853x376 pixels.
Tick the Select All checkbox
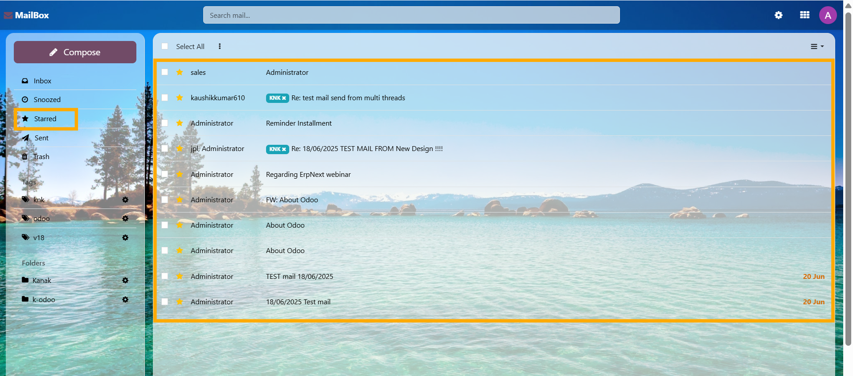click(x=165, y=46)
